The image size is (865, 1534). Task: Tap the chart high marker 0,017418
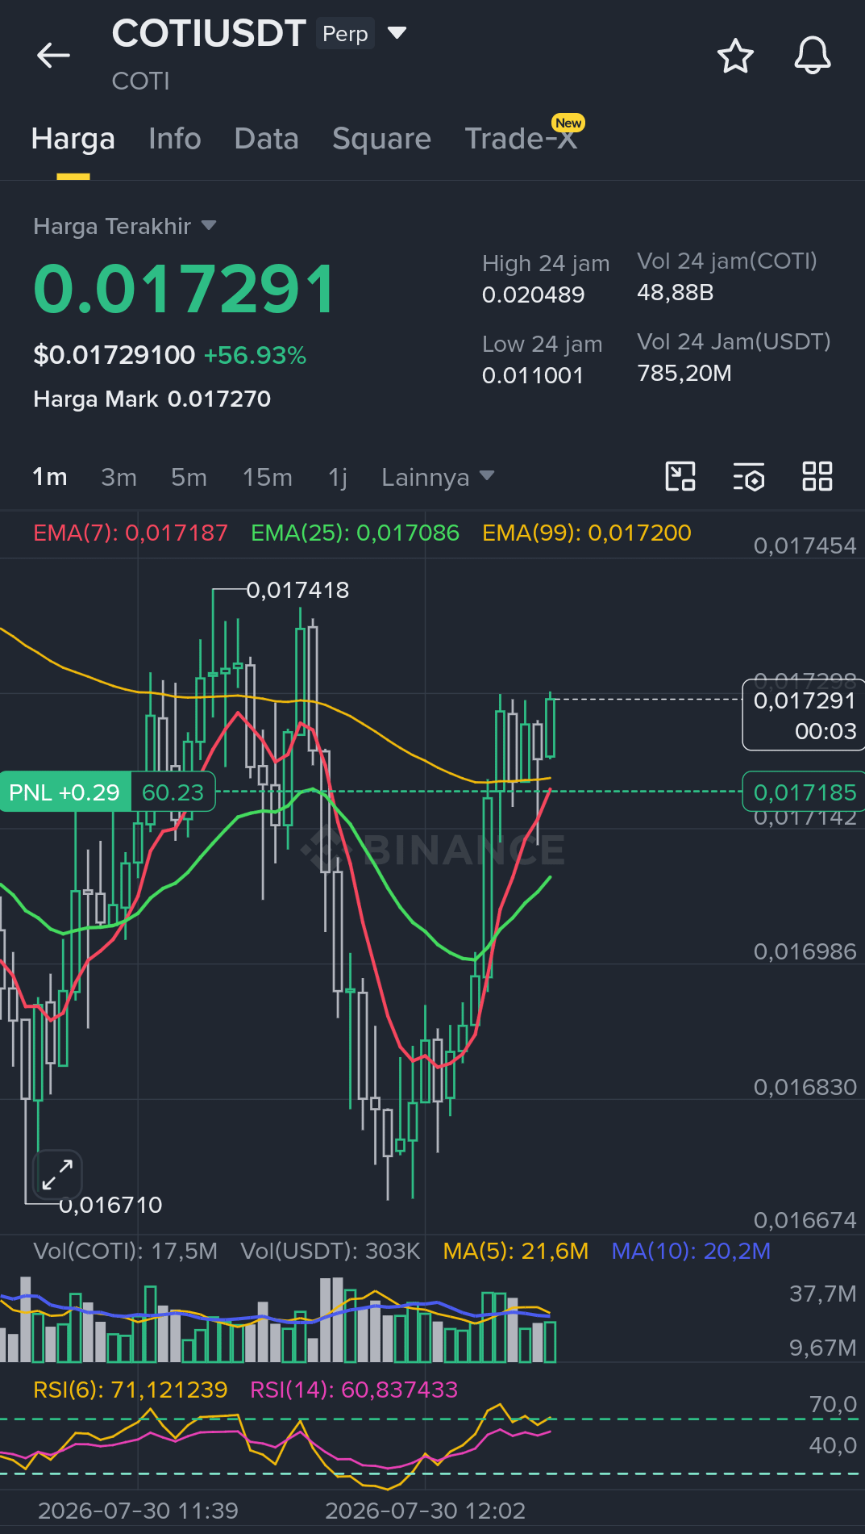(x=297, y=590)
